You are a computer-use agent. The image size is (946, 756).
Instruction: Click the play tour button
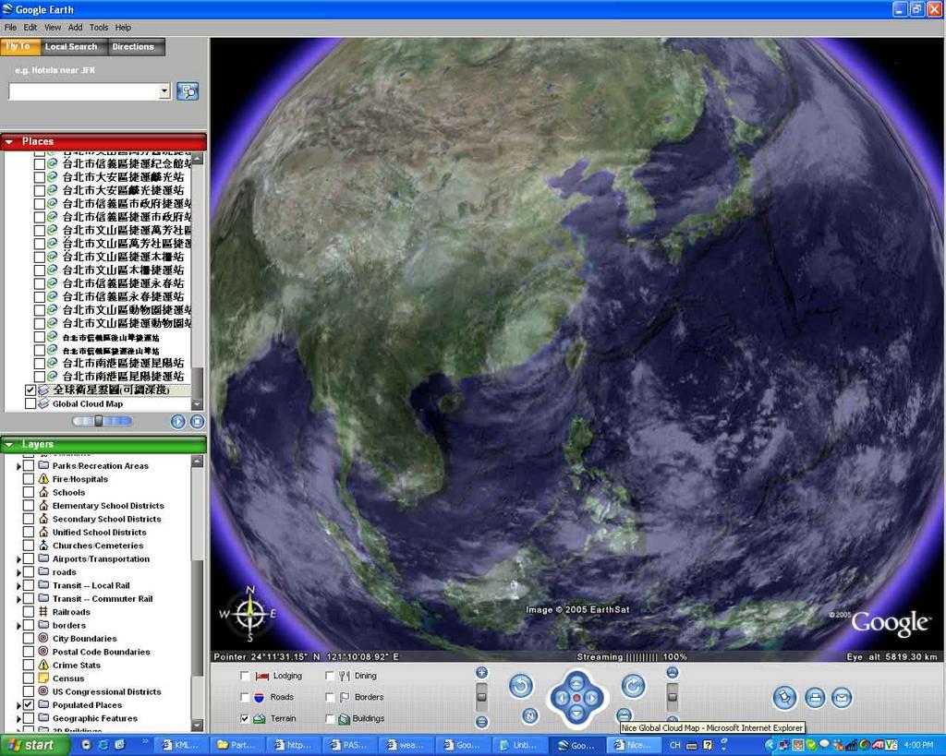coord(178,422)
